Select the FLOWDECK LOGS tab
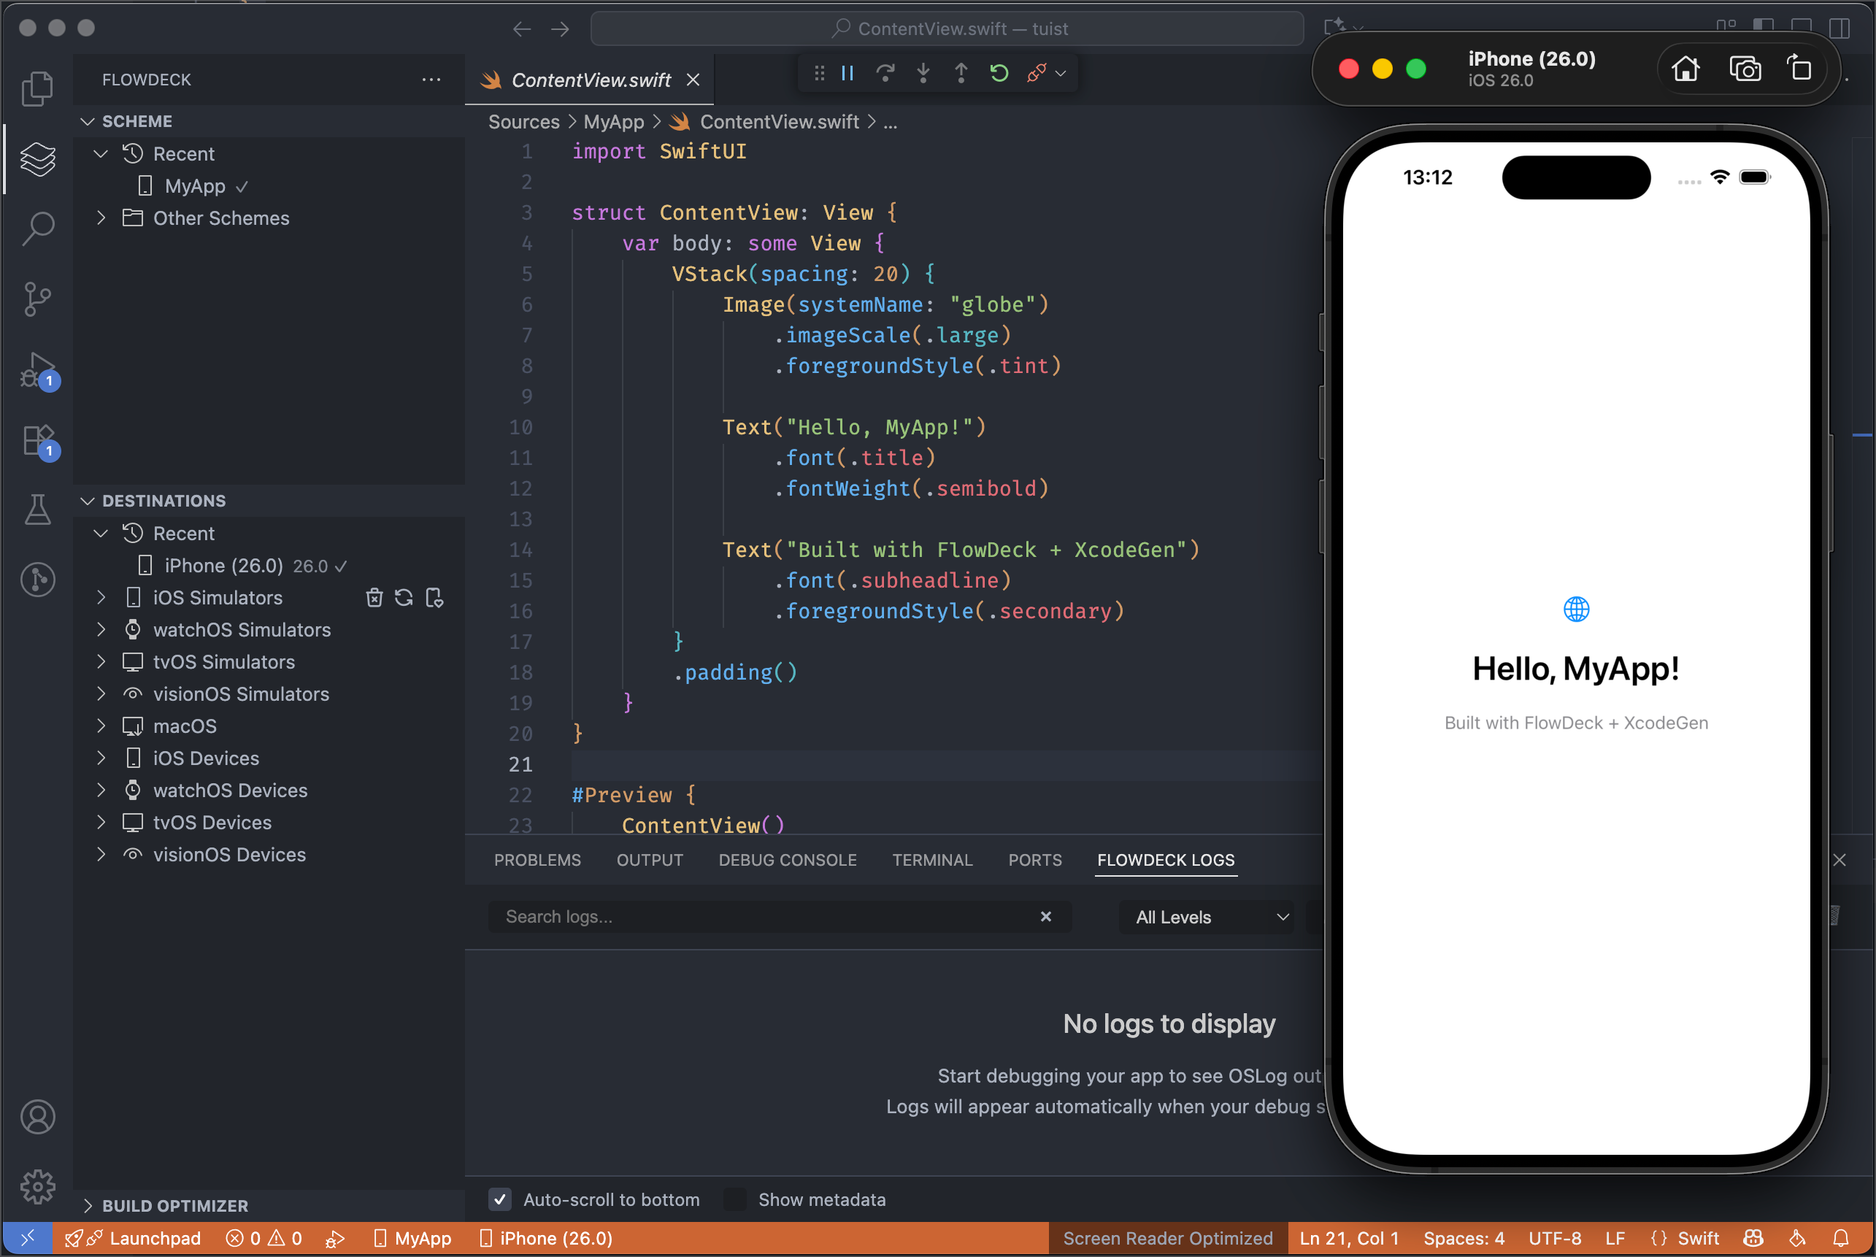 1166,860
